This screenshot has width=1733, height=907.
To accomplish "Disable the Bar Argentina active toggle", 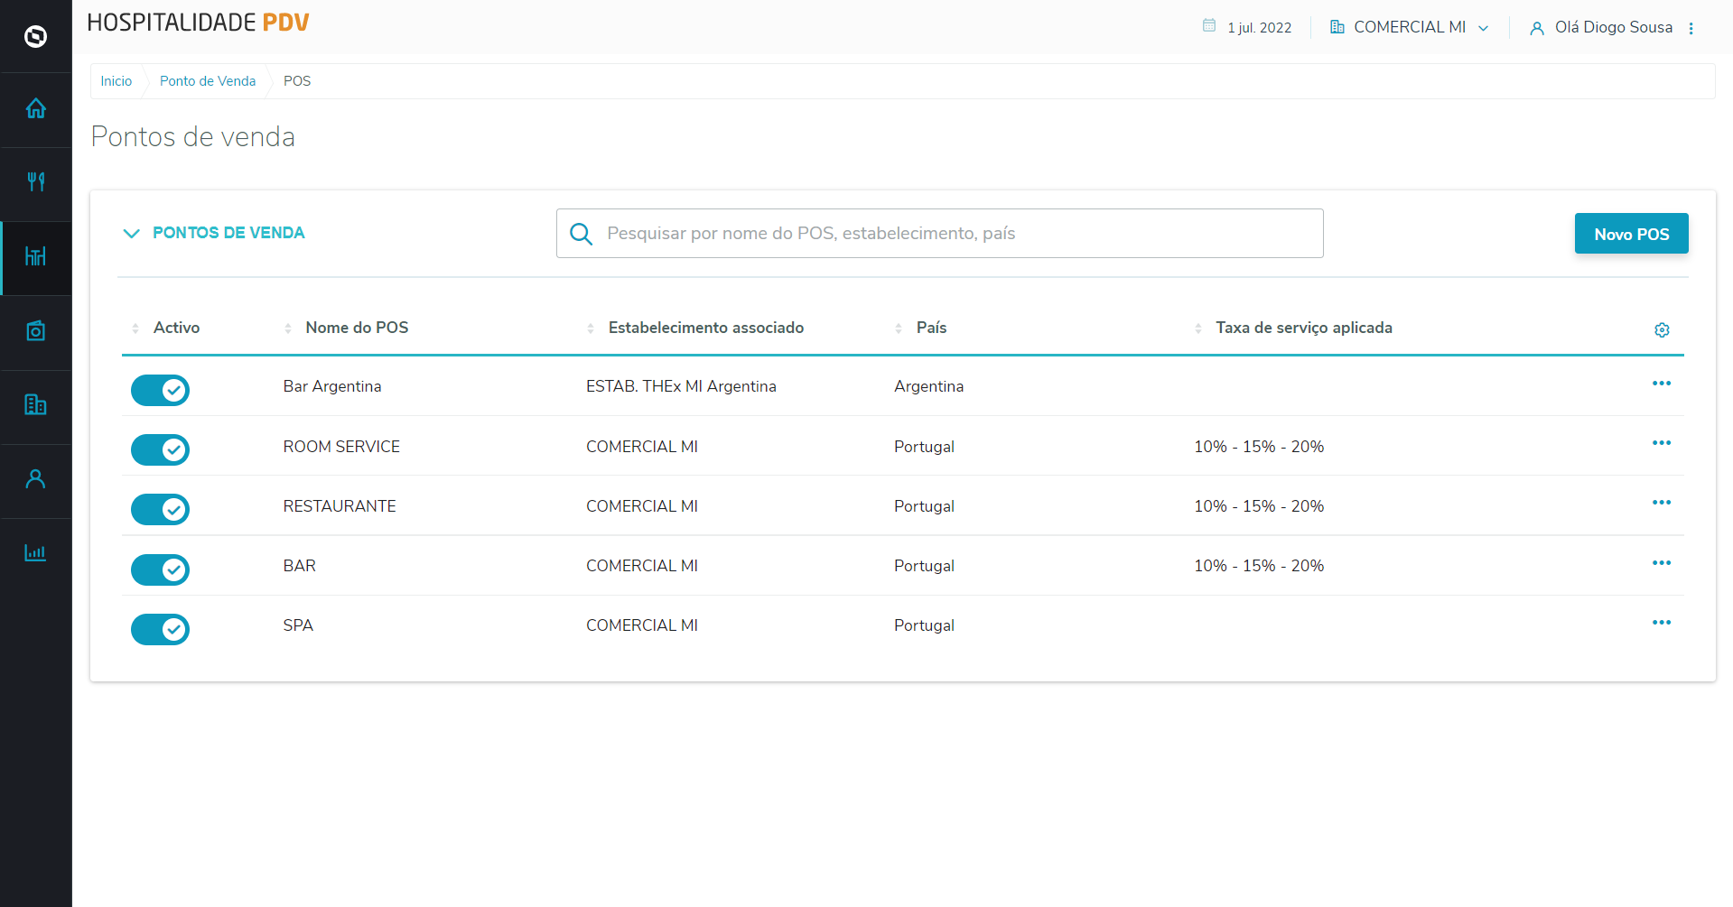I will point(161,390).
